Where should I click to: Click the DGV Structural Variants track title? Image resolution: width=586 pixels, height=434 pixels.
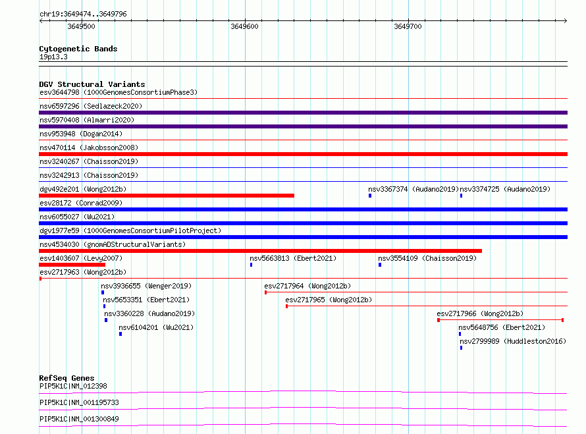point(92,84)
